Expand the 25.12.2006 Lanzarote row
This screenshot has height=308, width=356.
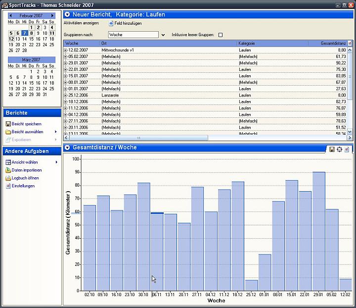click(x=66, y=95)
